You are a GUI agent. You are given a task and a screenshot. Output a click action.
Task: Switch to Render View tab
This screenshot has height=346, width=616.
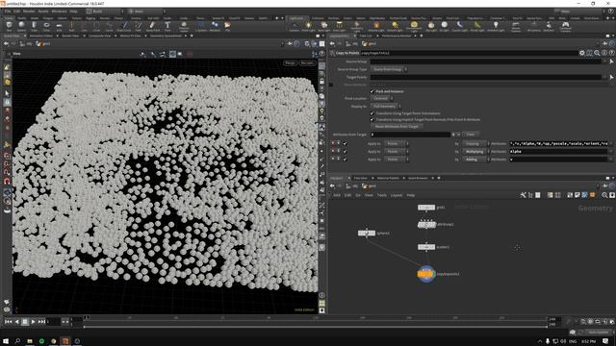pos(70,36)
